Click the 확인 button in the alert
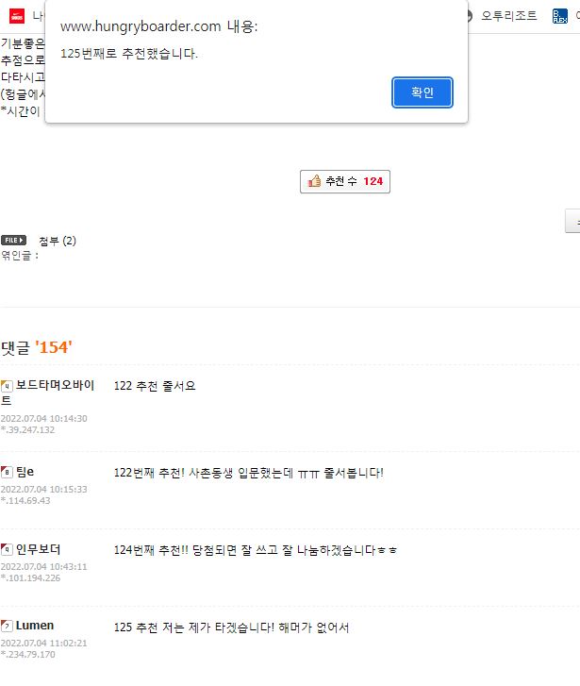The width and height of the screenshot is (580, 686). tap(423, 92)
